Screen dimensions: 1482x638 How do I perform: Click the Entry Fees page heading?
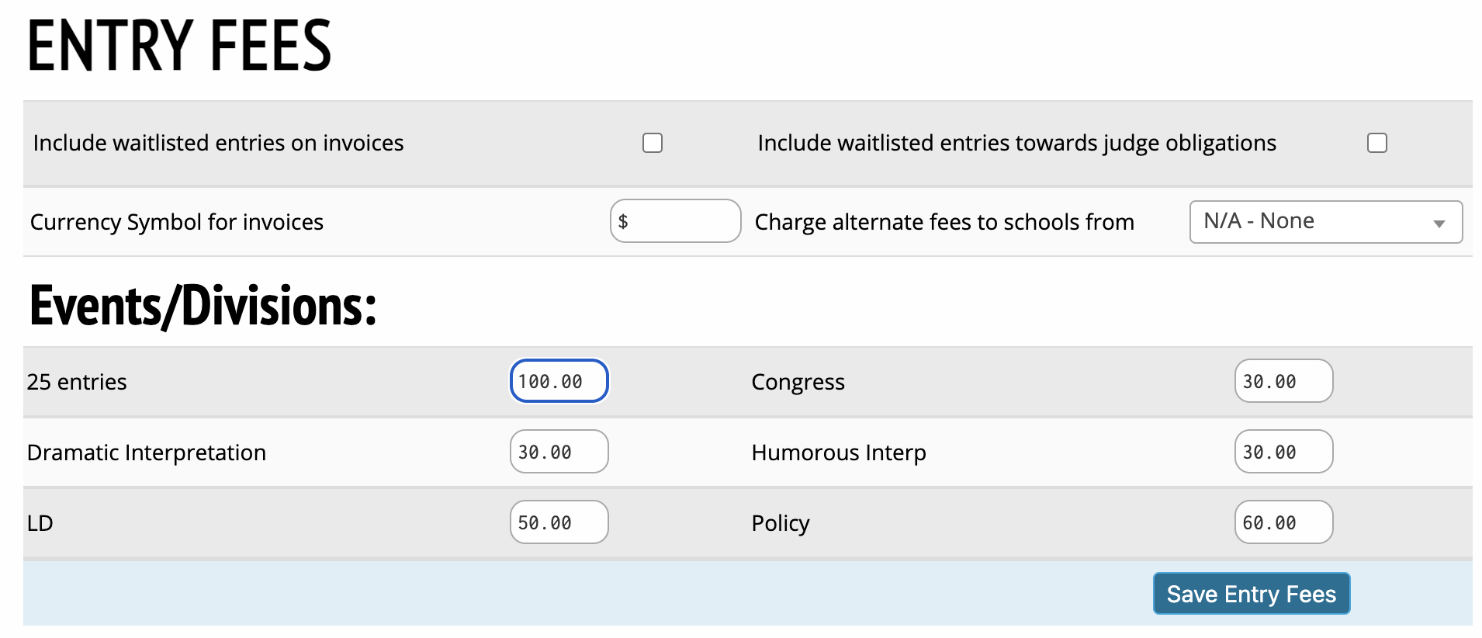[x=179, y=47]
